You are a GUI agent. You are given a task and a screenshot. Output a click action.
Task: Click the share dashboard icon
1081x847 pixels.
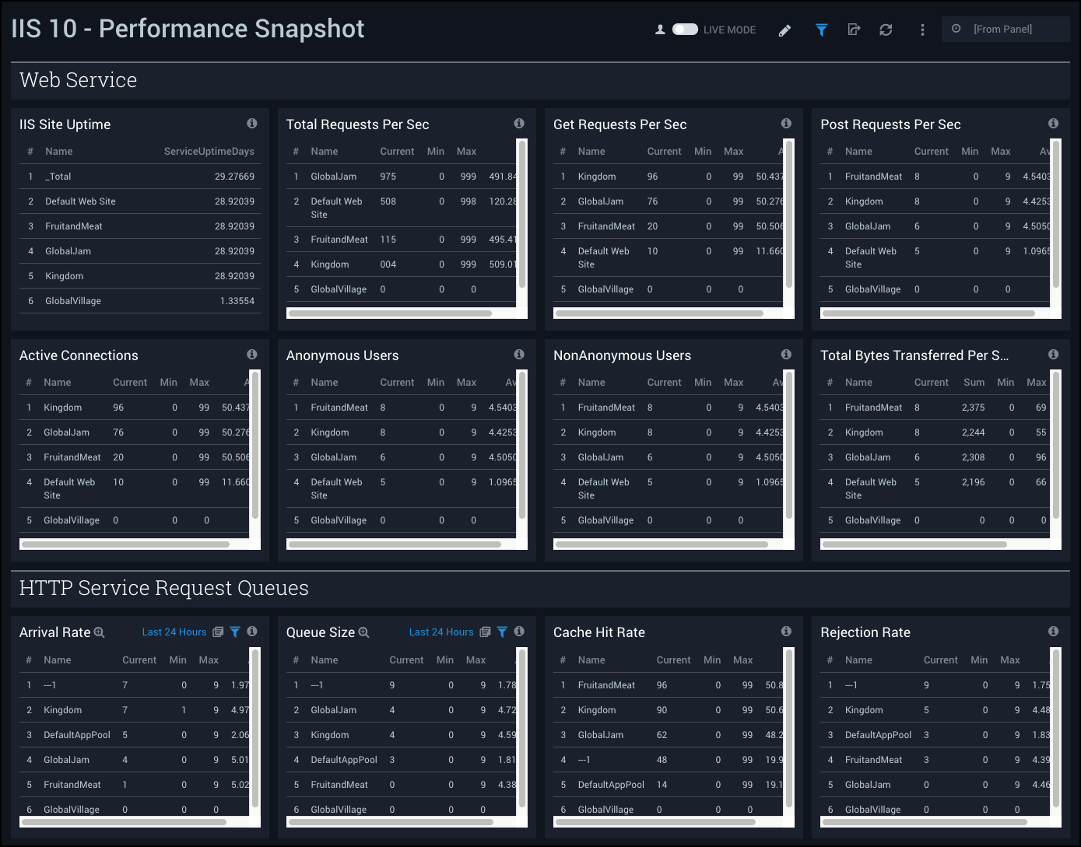pyautogui.click(x=854, y=30)
